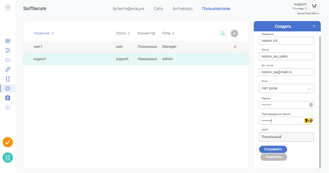
Task: Expand the Роль dropdown showing Нет роли
Action: (286, 88)
